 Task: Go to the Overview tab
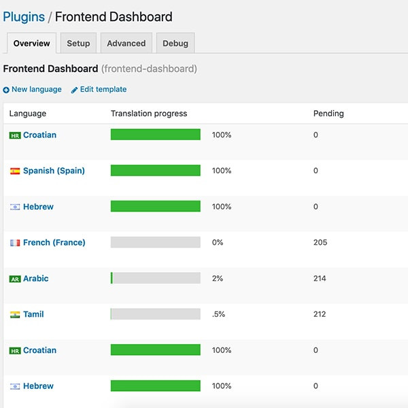32,43
